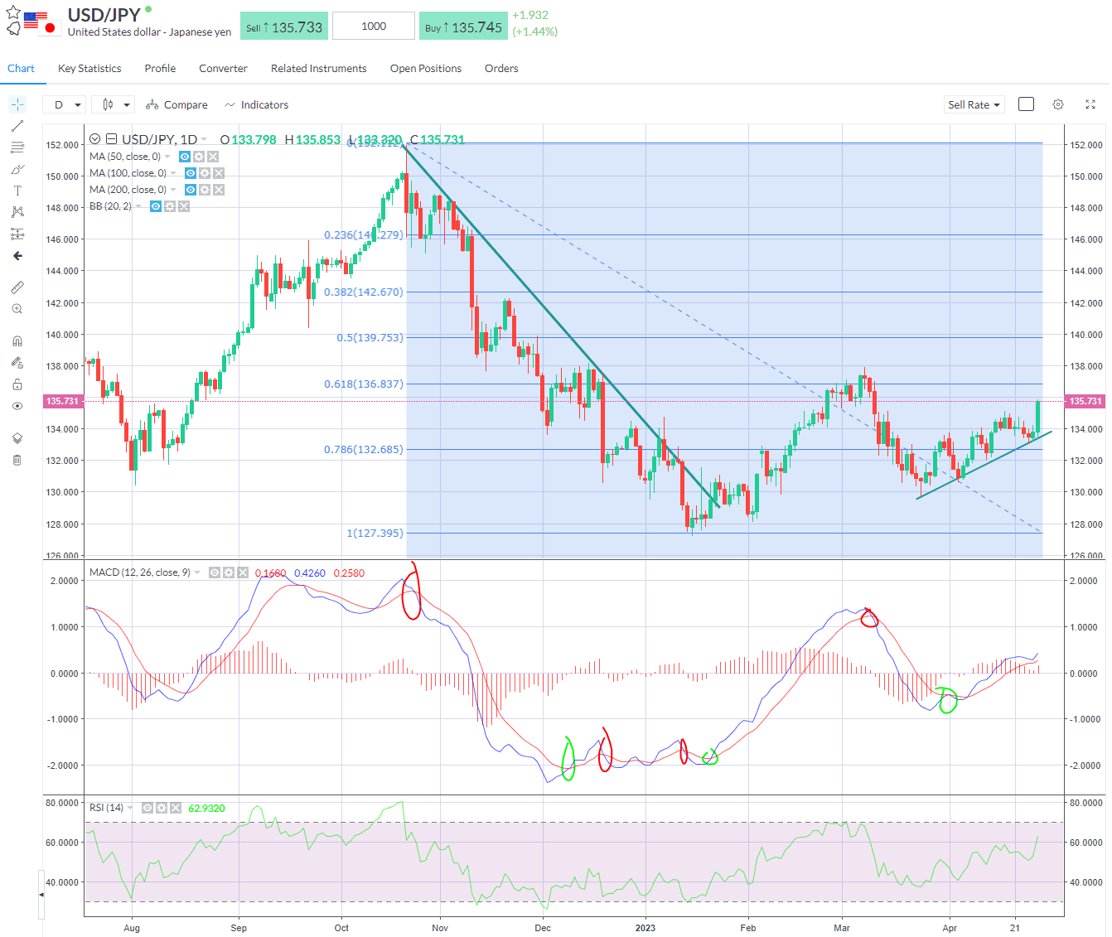Click the Compare button
This screenshot has width=1112, height=937.
point(176,104)
